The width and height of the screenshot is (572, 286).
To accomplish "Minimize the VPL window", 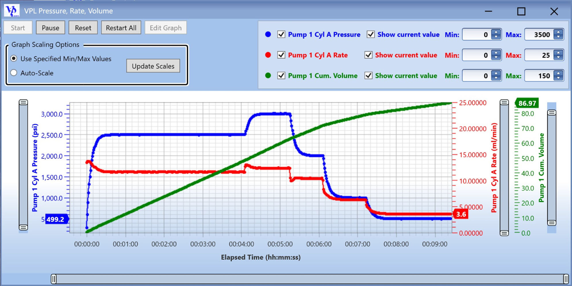I will pos(488,11).
